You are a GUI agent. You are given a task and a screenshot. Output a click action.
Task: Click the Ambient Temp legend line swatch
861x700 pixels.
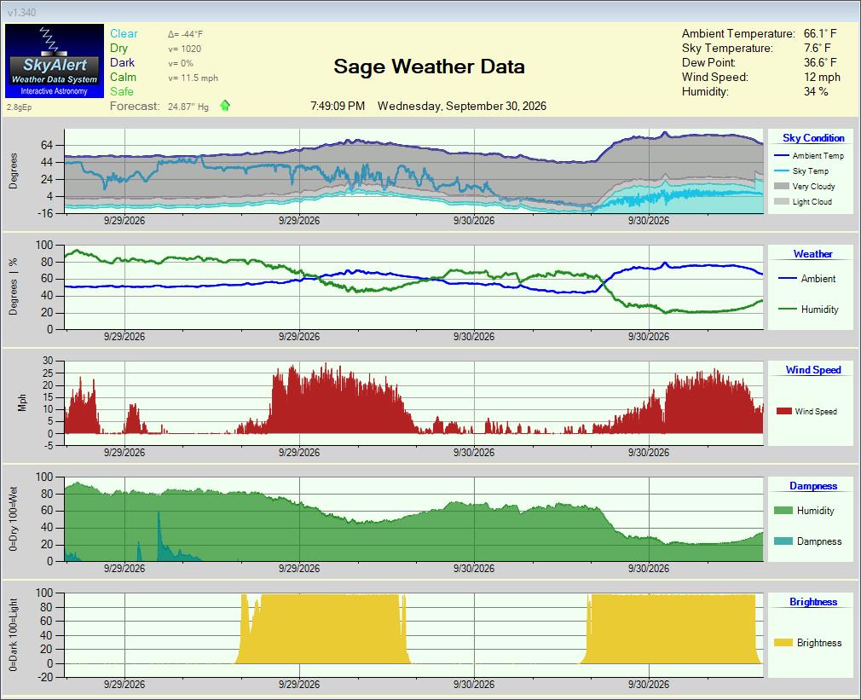[x=781, y=155]
